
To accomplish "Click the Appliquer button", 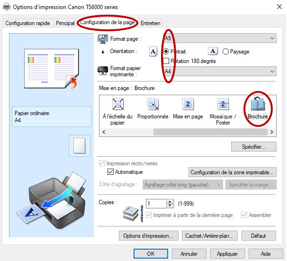I will tap(227, 254).
